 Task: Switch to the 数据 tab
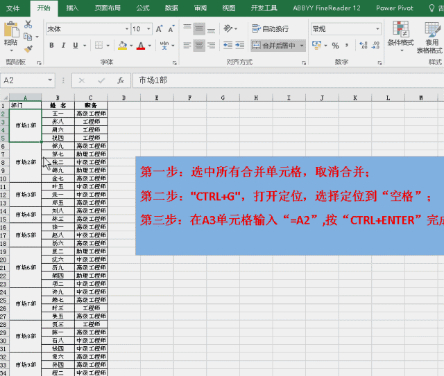[171, 8]
